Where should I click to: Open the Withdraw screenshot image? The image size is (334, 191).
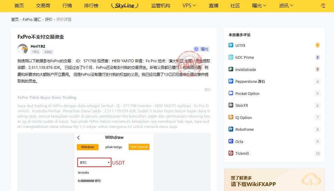pos(114,162)
